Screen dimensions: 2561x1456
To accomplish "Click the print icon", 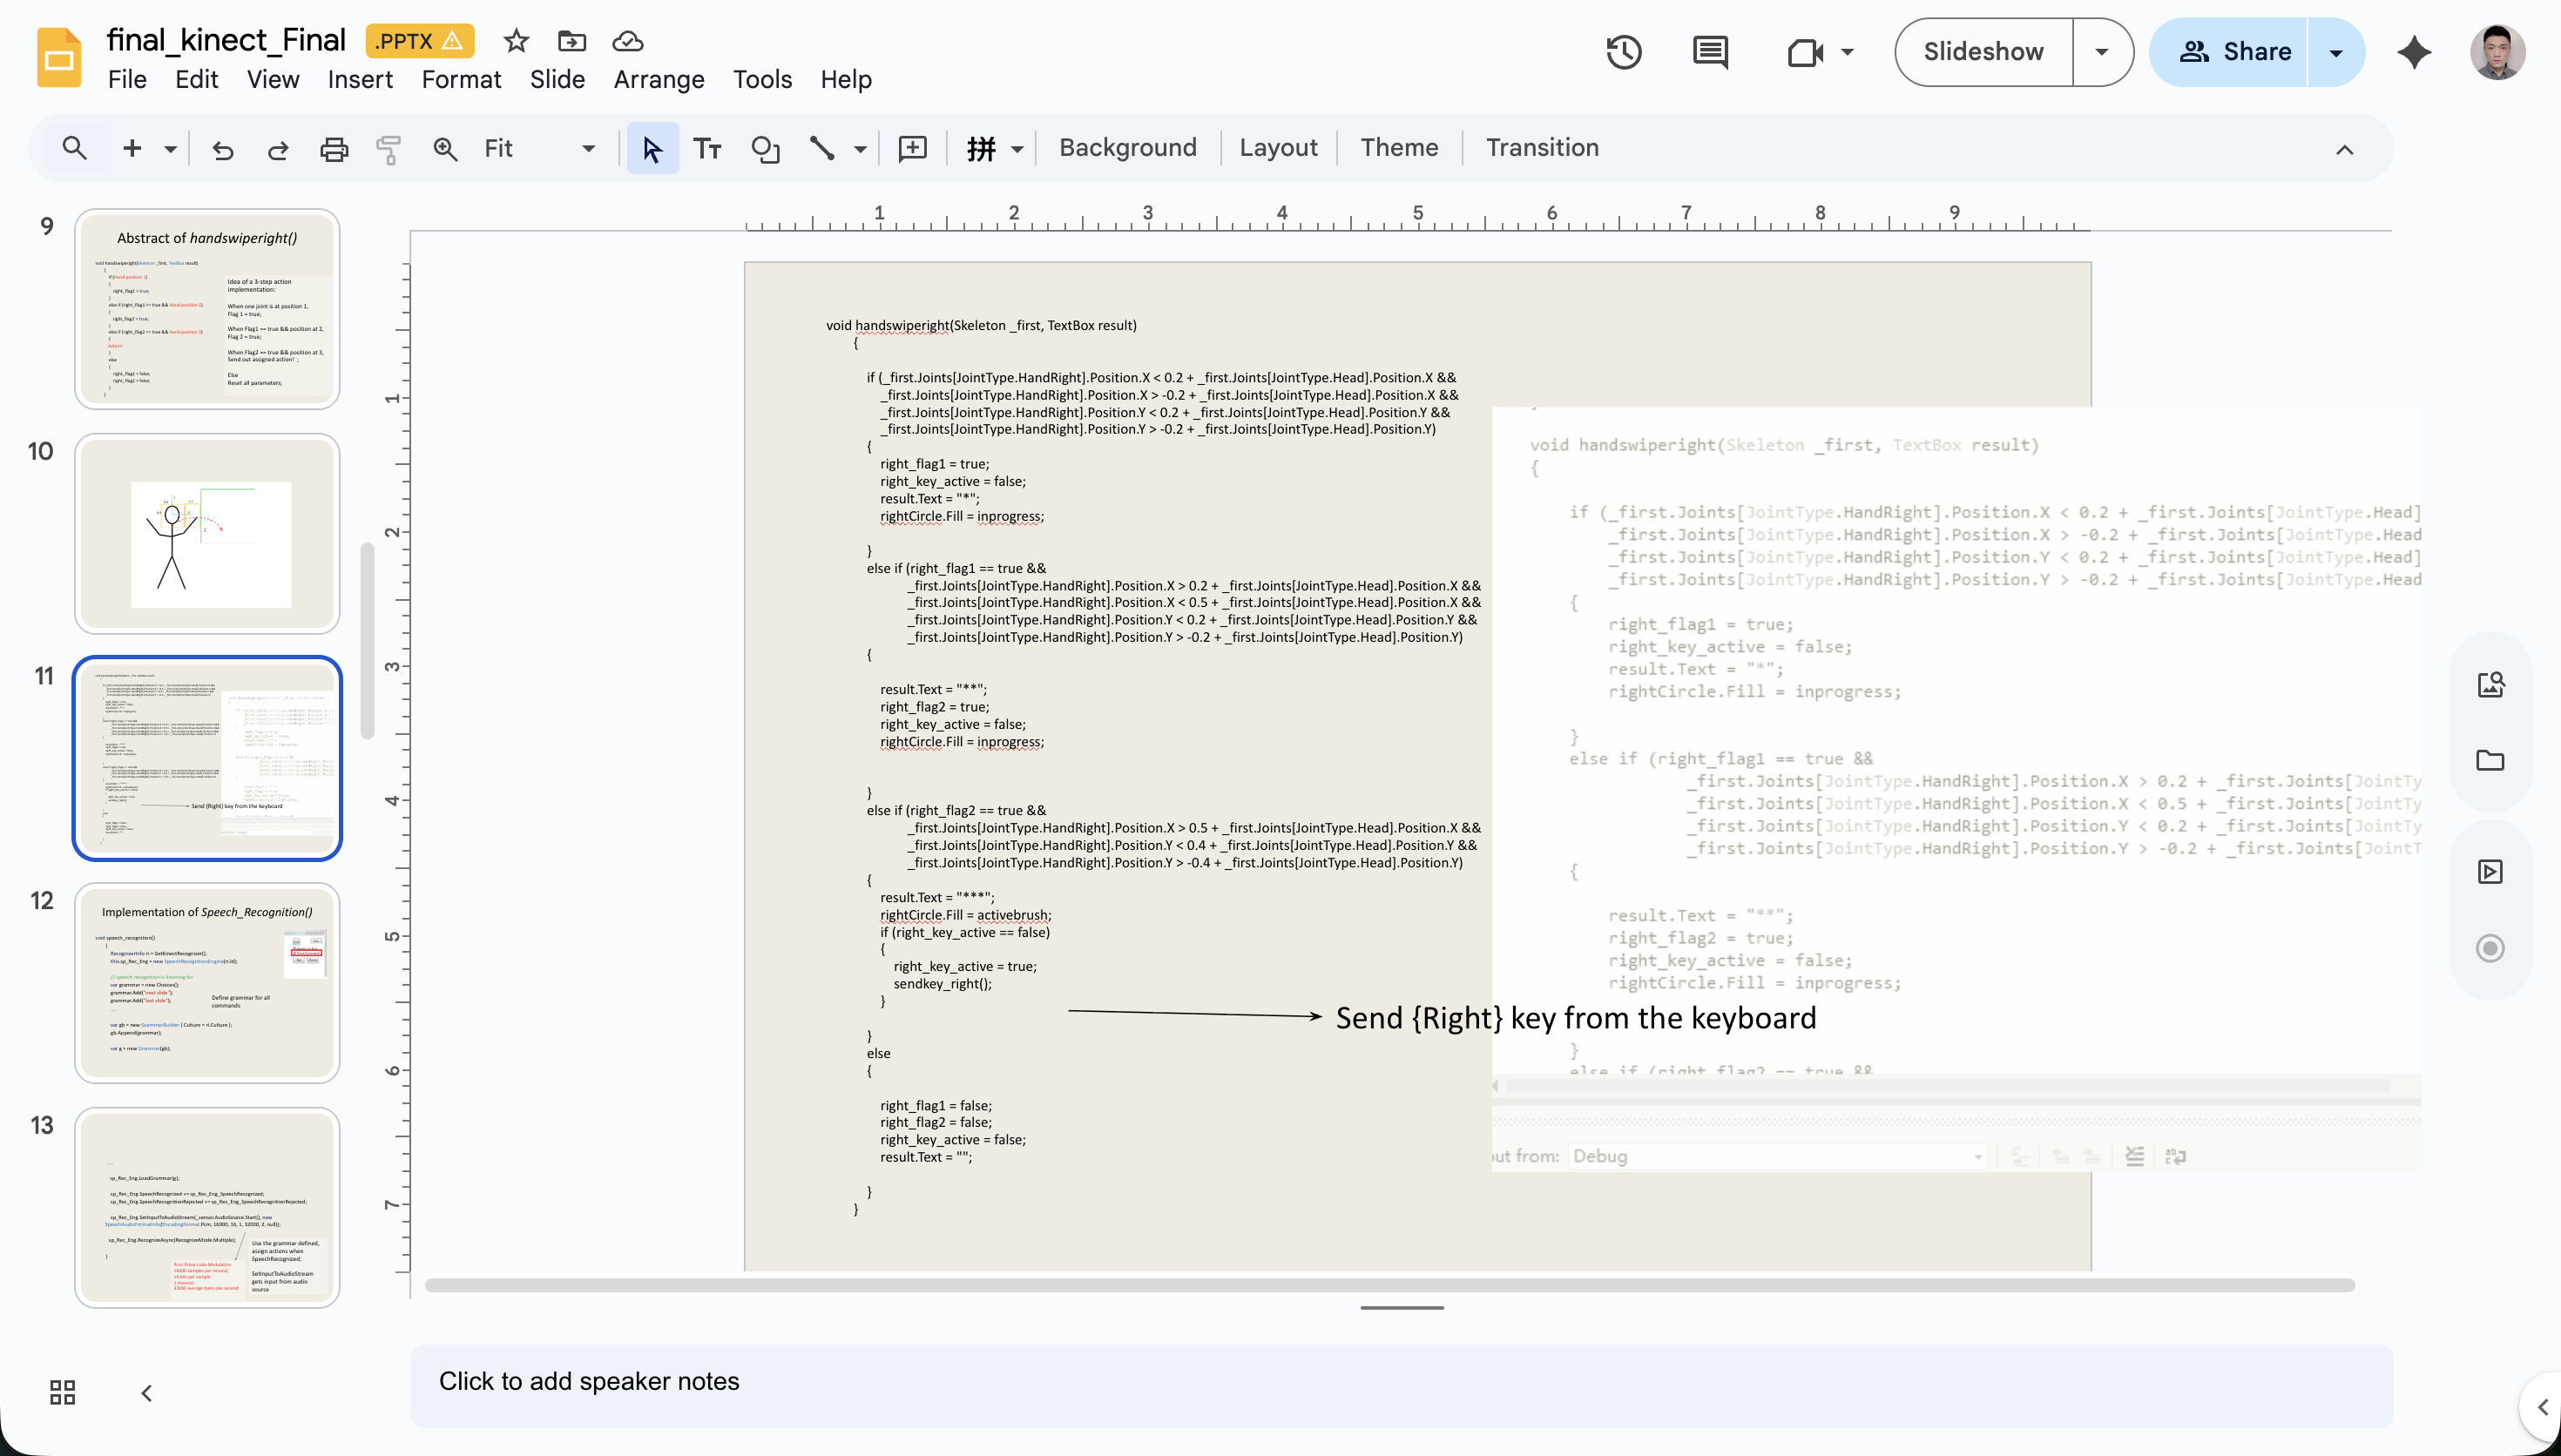I will tap(333, 149).
